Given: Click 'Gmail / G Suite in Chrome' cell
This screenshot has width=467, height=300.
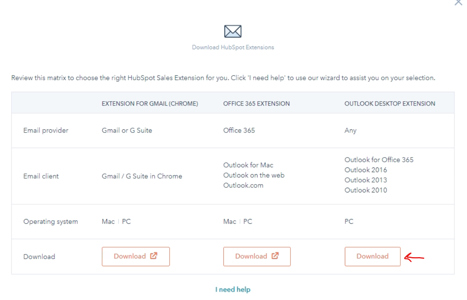Looking at the screenshot, I should click(x=142, y=176).
